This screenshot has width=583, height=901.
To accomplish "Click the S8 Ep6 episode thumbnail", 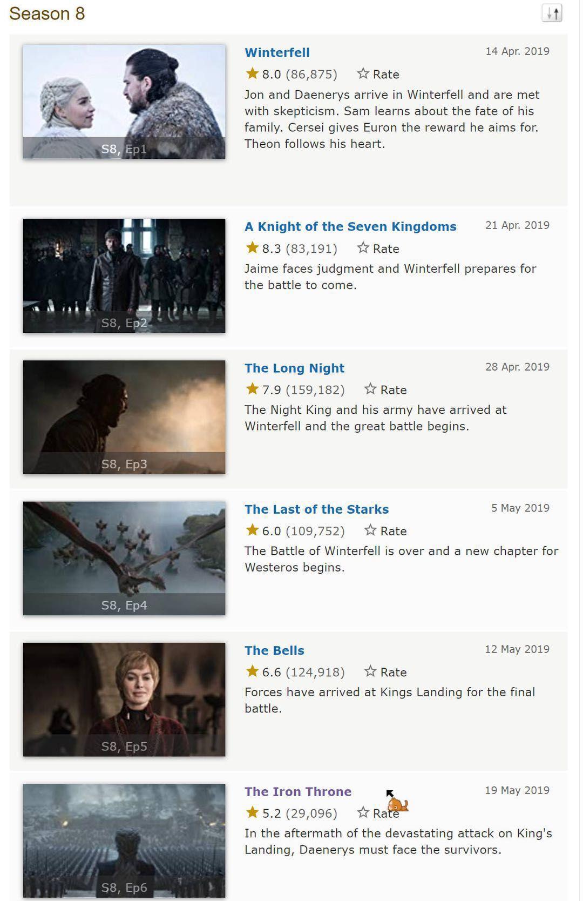I will [124, 841].
